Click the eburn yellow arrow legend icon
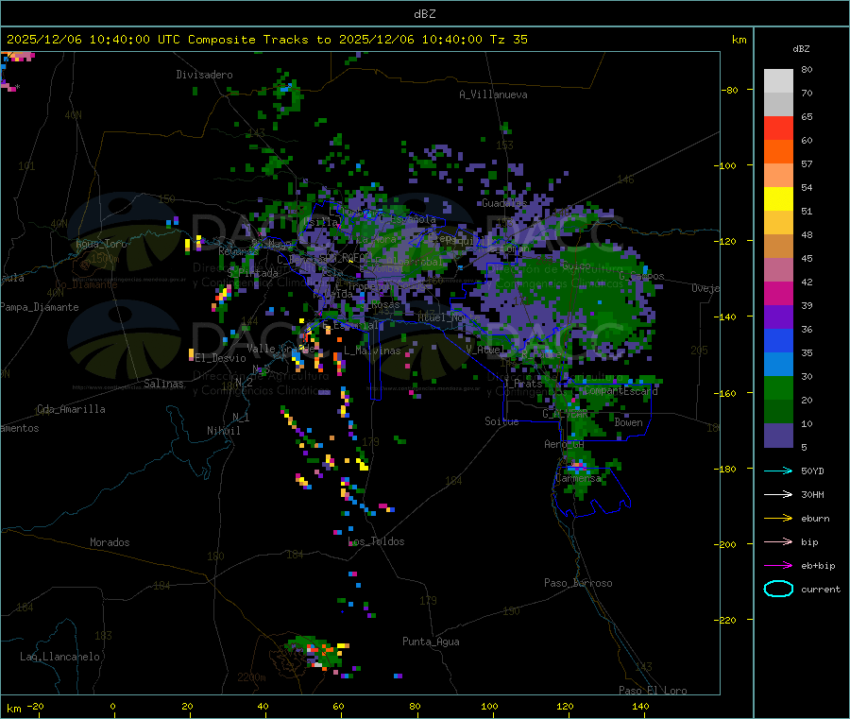The width and height of the screenshot is (850, 719). click(778, 519)
